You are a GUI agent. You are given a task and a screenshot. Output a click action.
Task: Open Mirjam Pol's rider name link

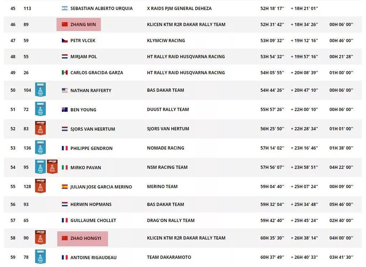[83, 57]
